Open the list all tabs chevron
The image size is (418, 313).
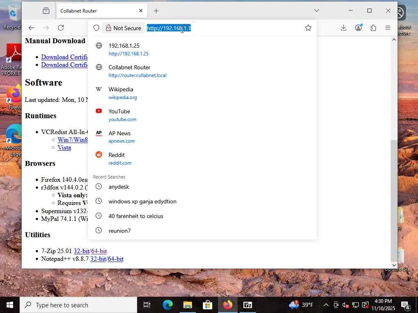pos(317,11)
